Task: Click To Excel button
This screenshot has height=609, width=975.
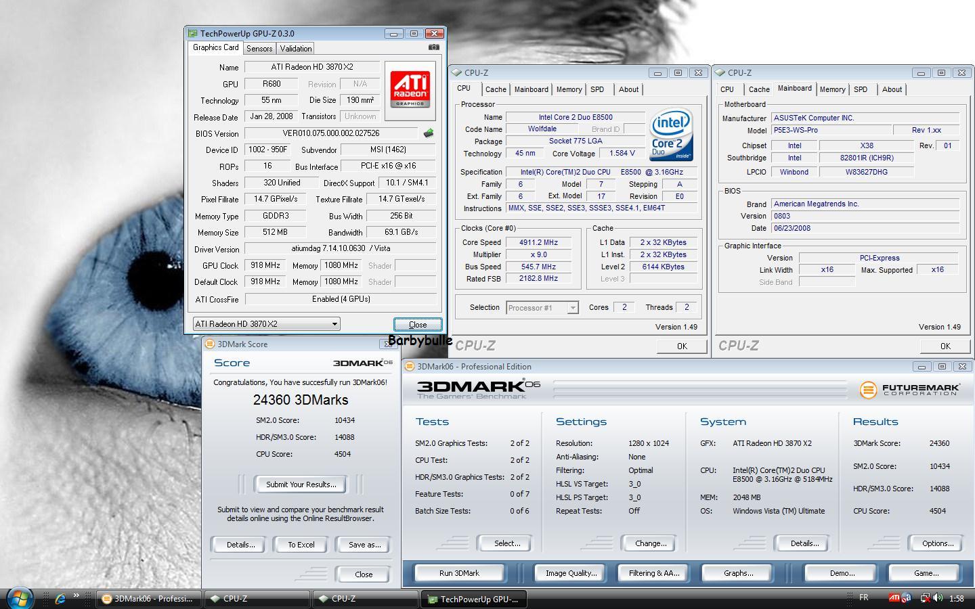Action: tap(301, 545)
